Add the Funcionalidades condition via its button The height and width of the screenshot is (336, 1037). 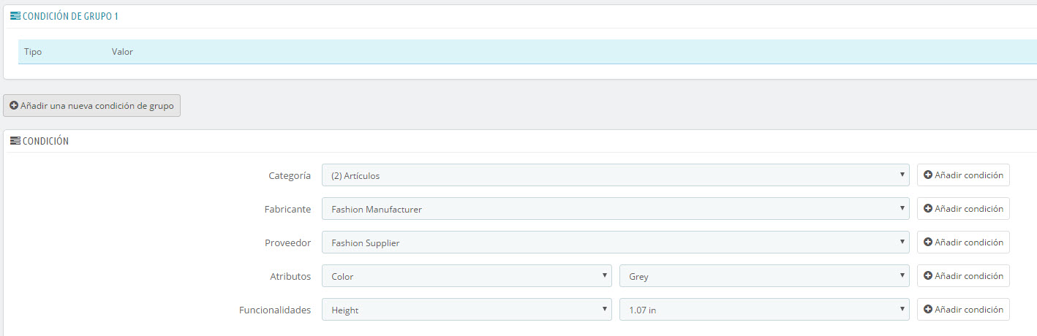coord(963,310)
